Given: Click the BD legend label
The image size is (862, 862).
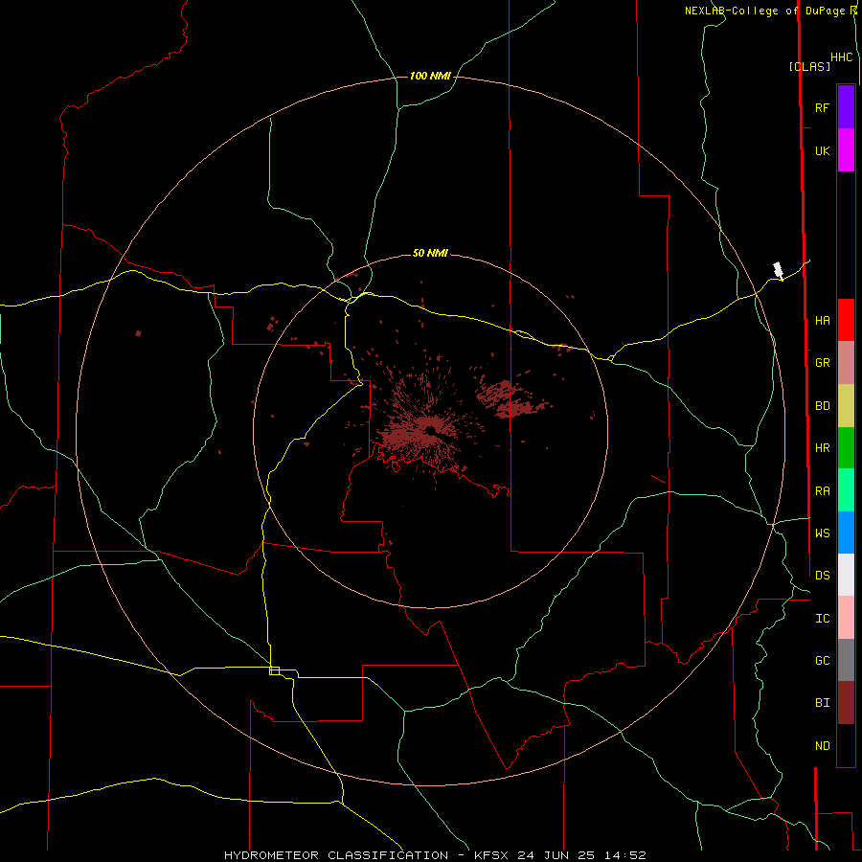Looking at the screenshot, I should [x=822, y=406].
